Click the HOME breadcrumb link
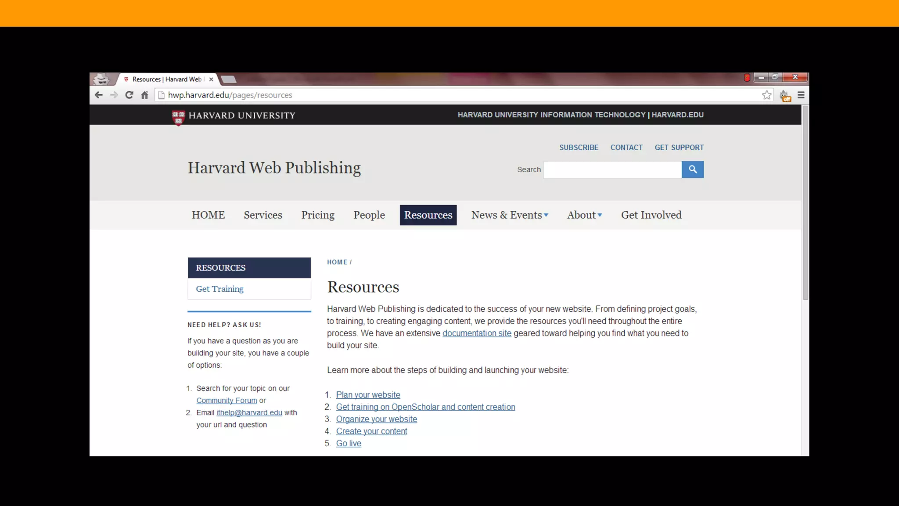899x506 pixels. pyautogui.click(x=337, y=262)
